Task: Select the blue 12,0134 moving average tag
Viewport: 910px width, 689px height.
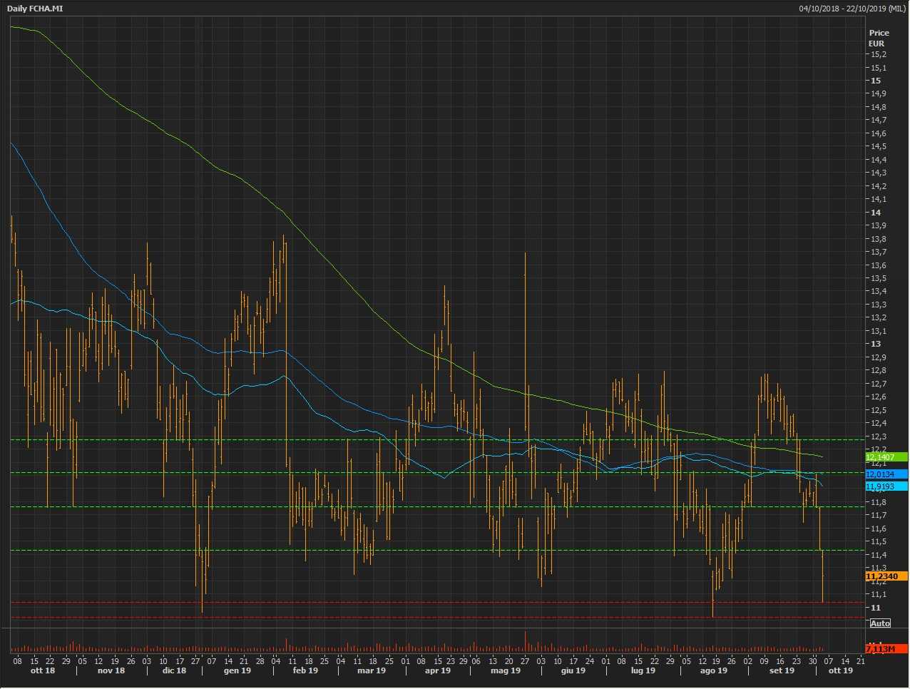Action: [x=886, y=474]
